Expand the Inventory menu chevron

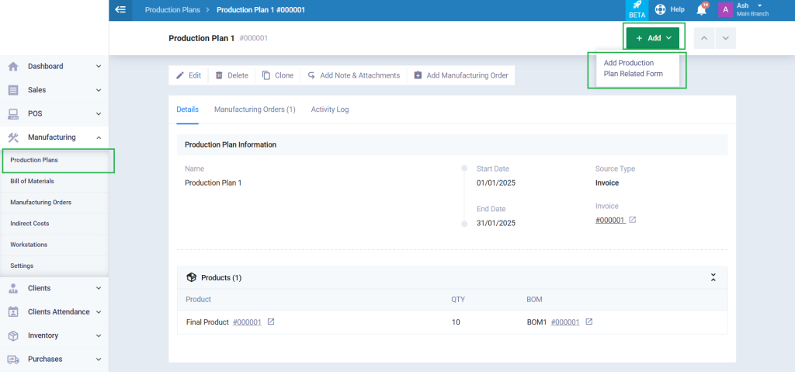coord(99,335)
